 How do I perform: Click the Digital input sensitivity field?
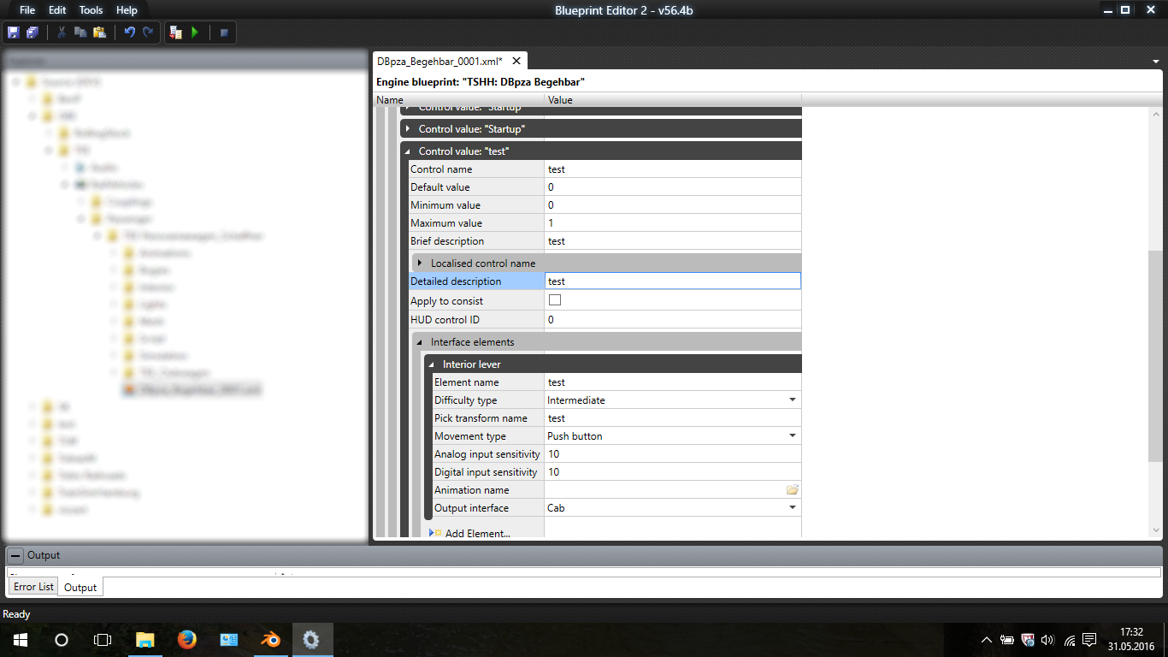tap(673, 472)
